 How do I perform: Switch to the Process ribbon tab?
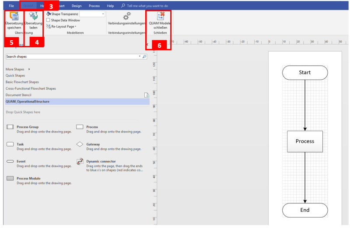coord(94,6)
